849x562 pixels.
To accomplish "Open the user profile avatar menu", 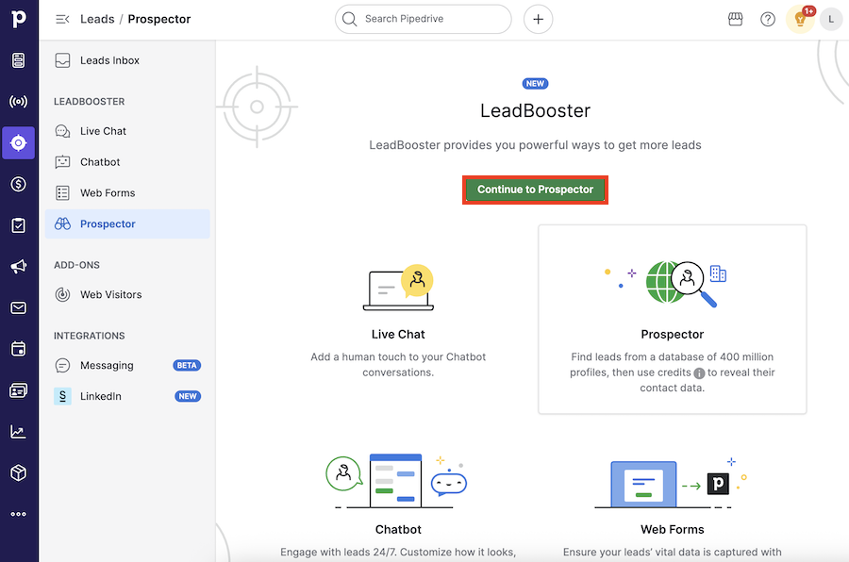I will click(830, 19).
